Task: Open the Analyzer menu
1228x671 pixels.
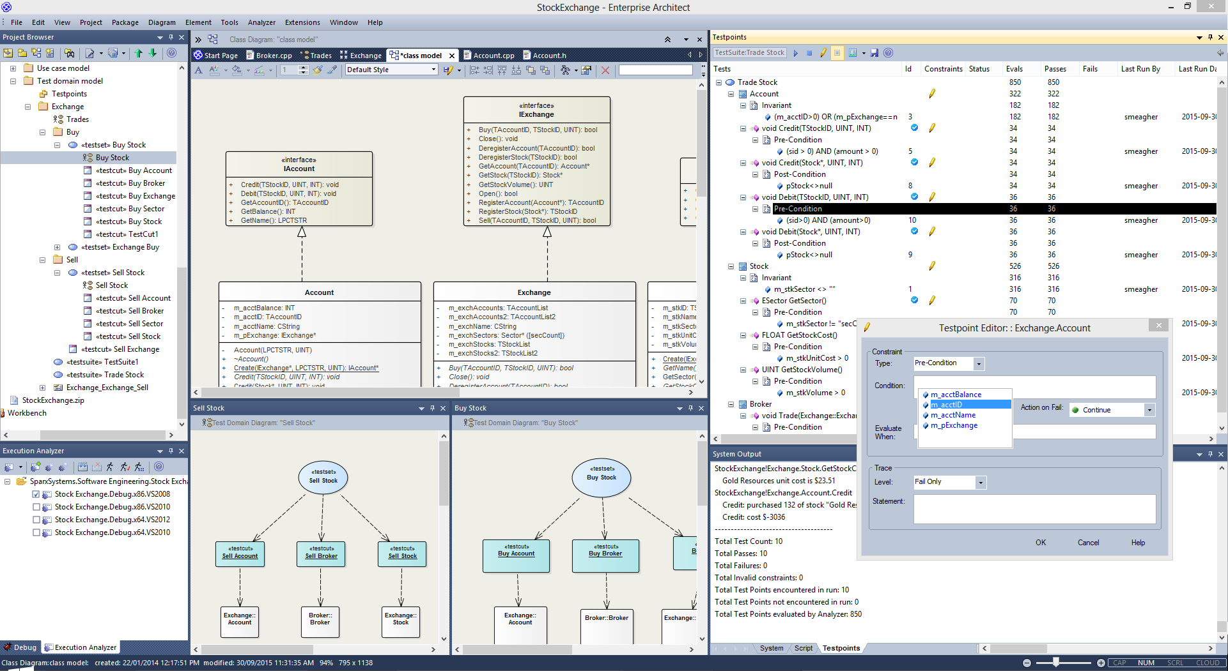Action: pos(261,22)
